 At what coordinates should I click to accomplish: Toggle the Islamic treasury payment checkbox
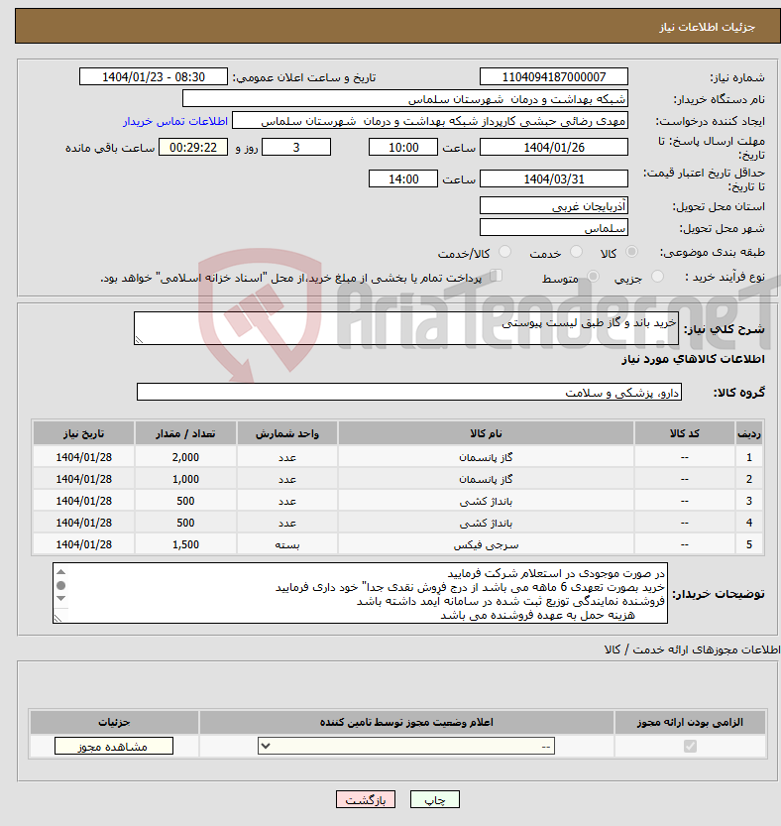click(x=496, y=275)
